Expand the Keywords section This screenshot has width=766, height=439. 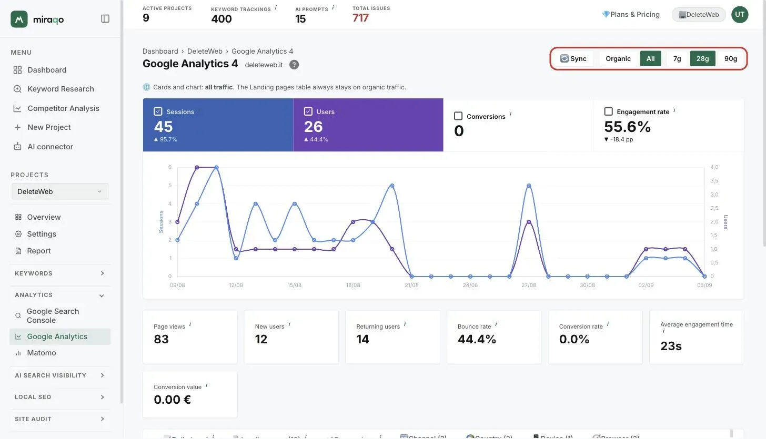pos(60,273)
